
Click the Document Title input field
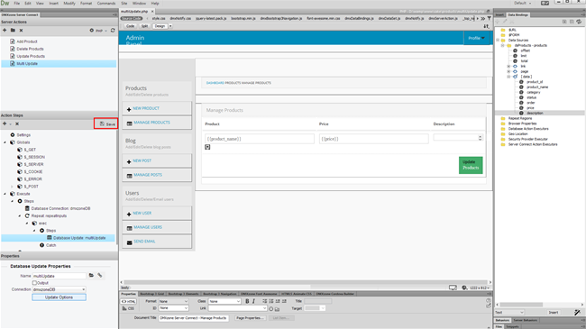coord(193,318)
